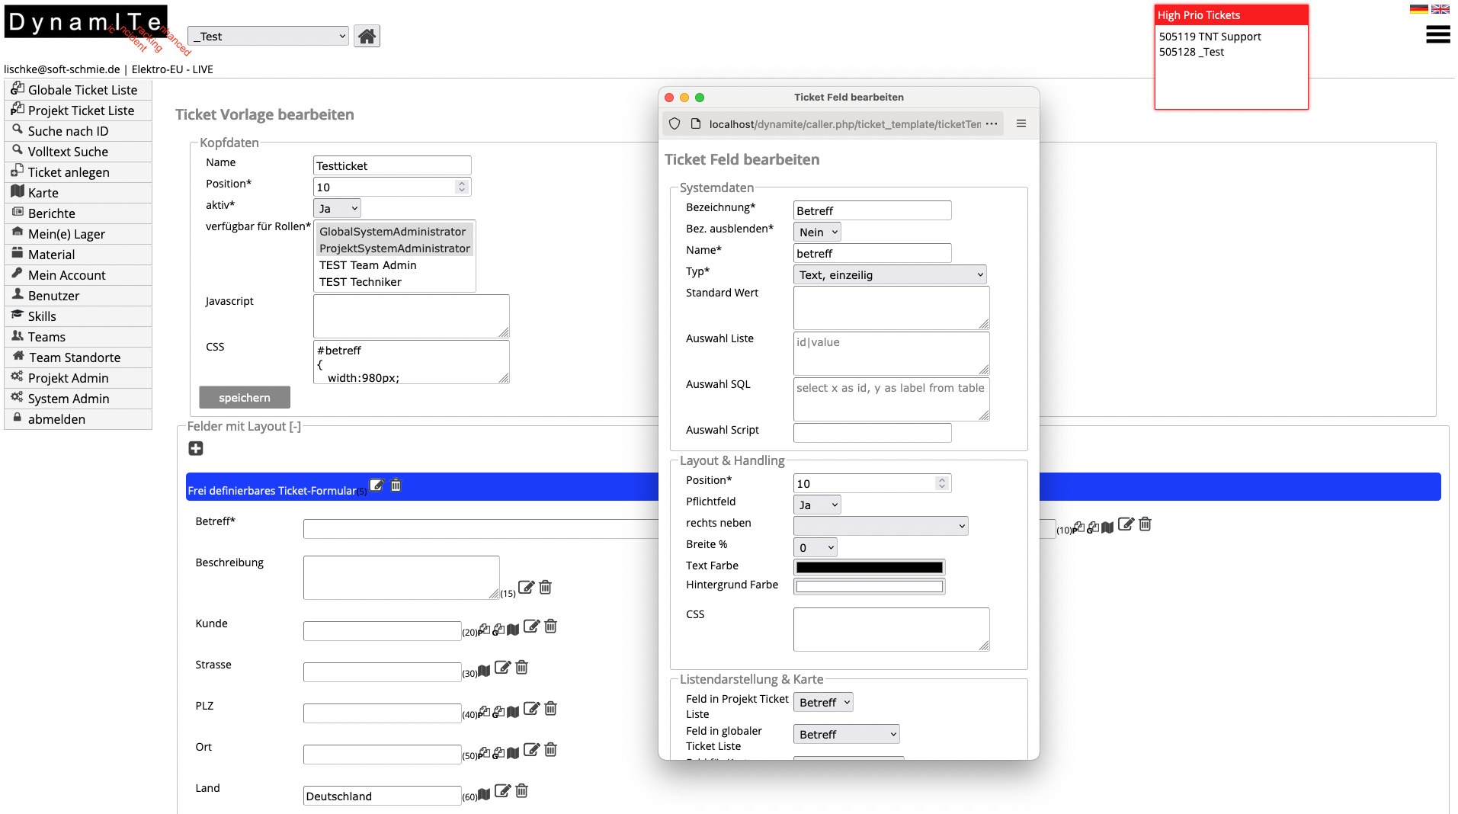
Task: Delete the Beschreibung field with the trash icon
Action: [545, 587]
